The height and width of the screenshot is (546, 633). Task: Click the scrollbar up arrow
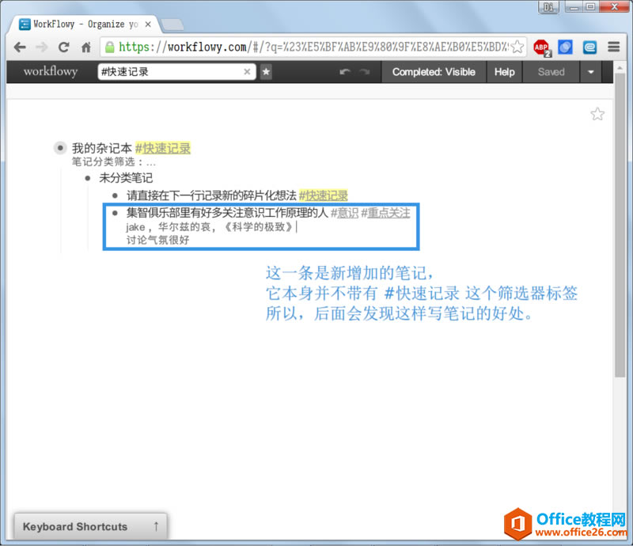(x=620, y=67)
